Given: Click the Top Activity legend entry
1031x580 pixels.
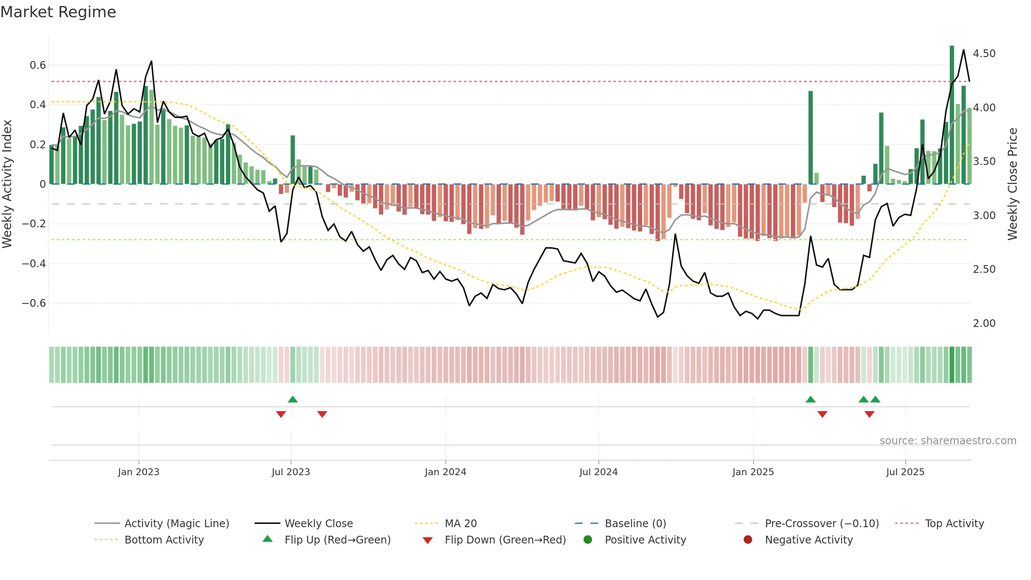Looking at the screenshot, I should point(939,523).
